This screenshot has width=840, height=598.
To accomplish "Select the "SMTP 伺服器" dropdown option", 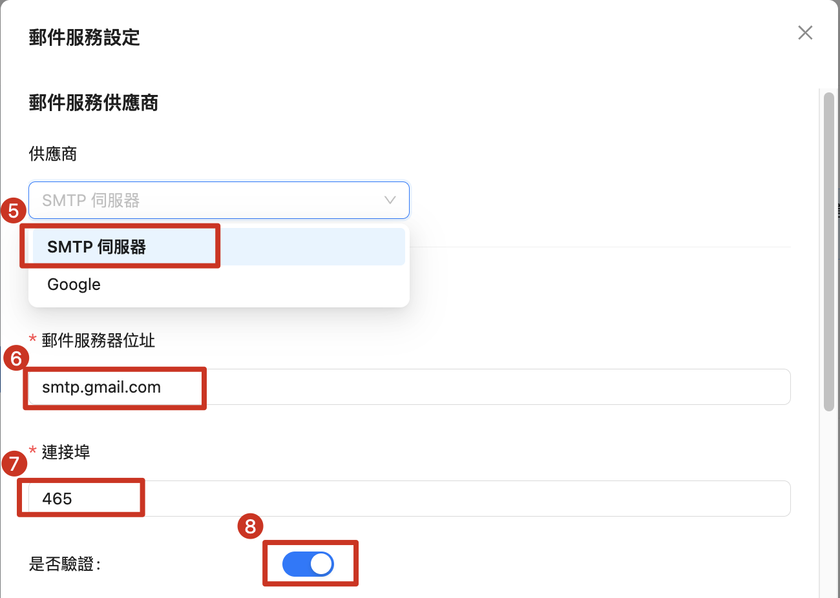I will click(97, 247).
